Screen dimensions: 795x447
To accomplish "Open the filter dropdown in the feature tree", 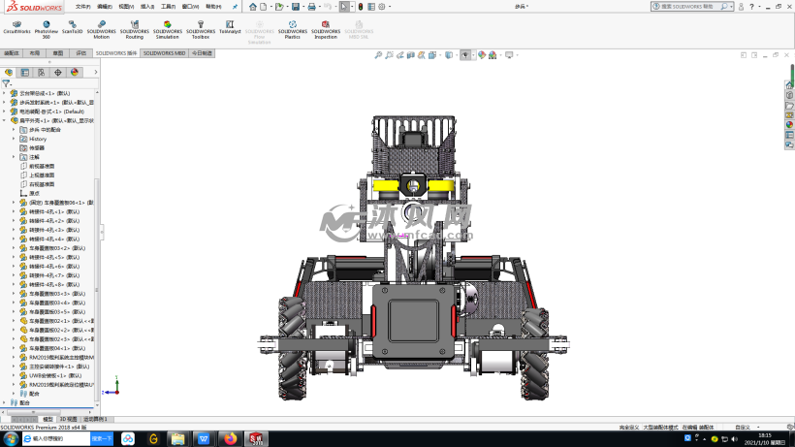I will (x=7, y=83).
